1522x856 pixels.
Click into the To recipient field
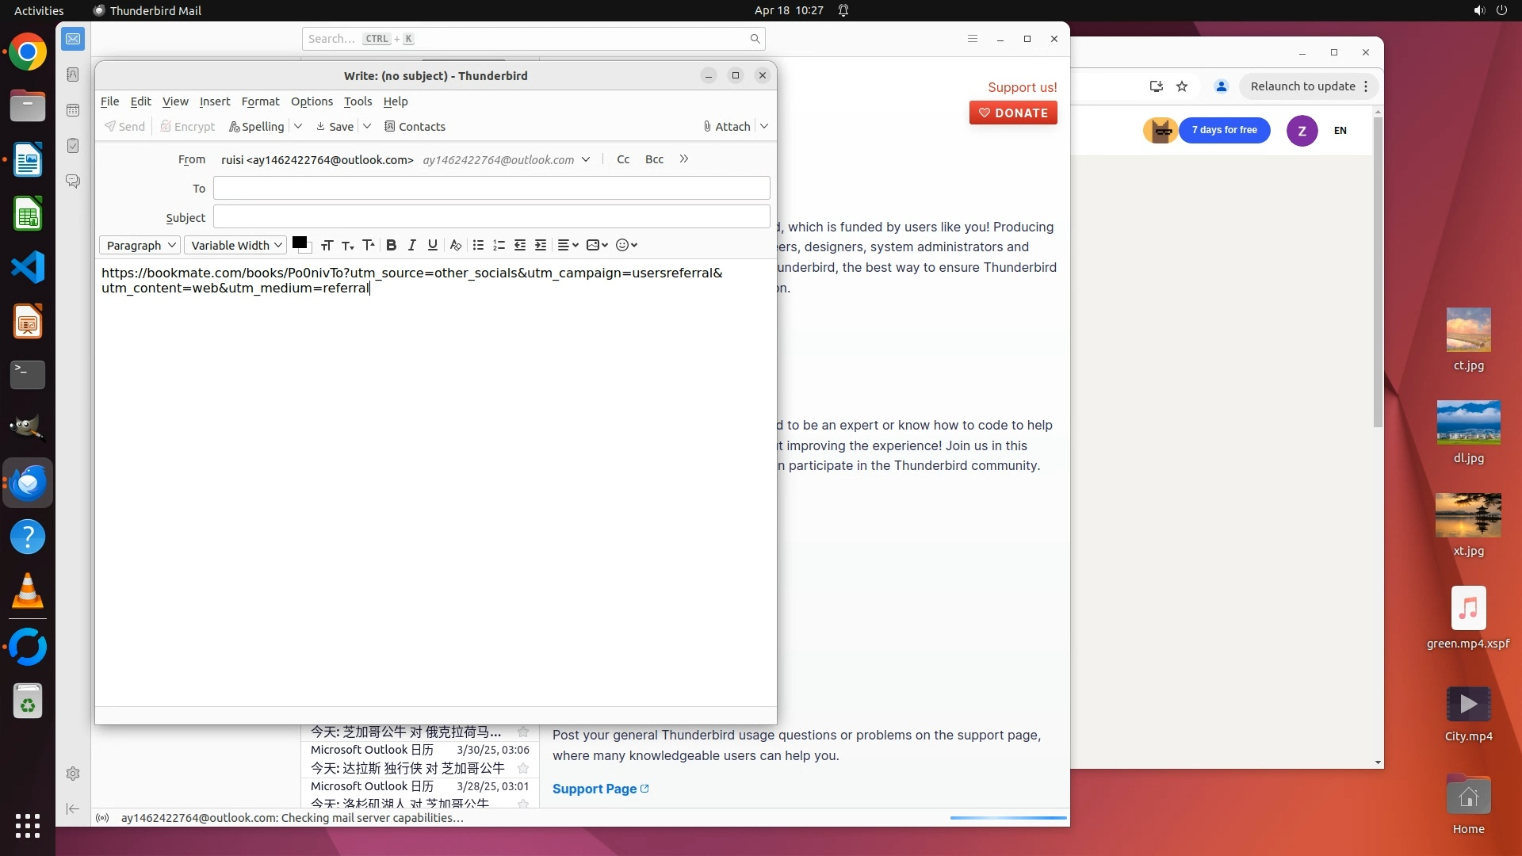(491, 189)
